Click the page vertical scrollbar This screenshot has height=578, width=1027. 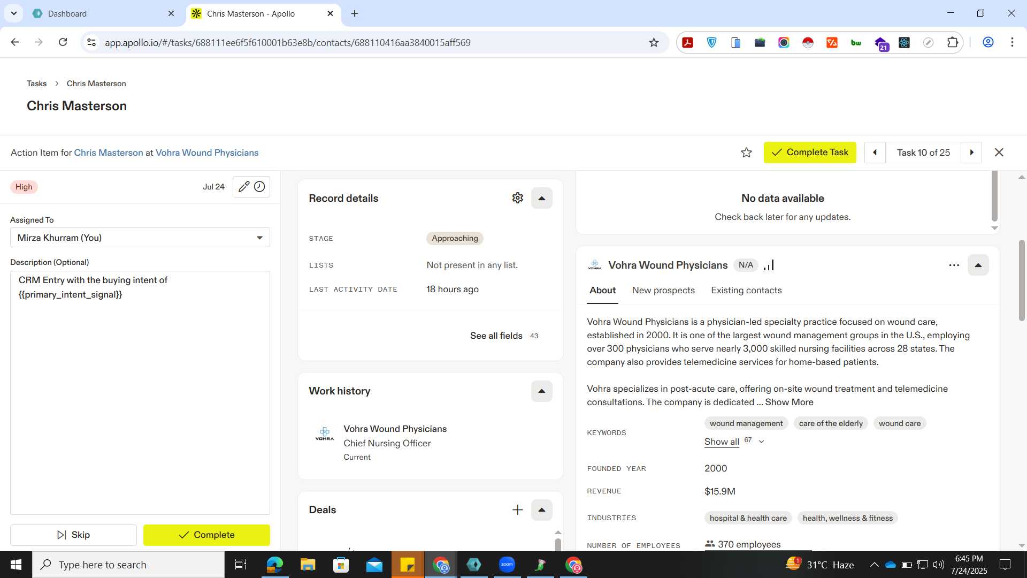(1022, 280)
